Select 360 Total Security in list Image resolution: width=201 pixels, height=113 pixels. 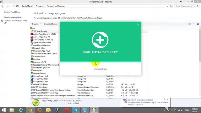tap(40, 31)
